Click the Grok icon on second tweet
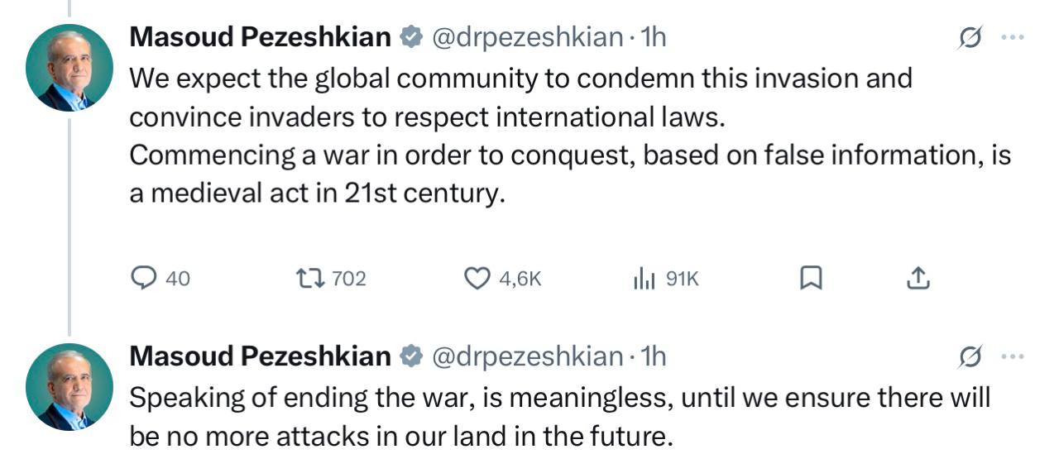The height and width of the screenshot is (454, 1059). click(970, 357)
